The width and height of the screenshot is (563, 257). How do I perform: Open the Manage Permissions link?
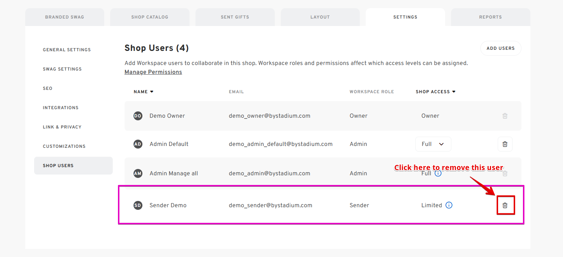(x=153, y=72)
